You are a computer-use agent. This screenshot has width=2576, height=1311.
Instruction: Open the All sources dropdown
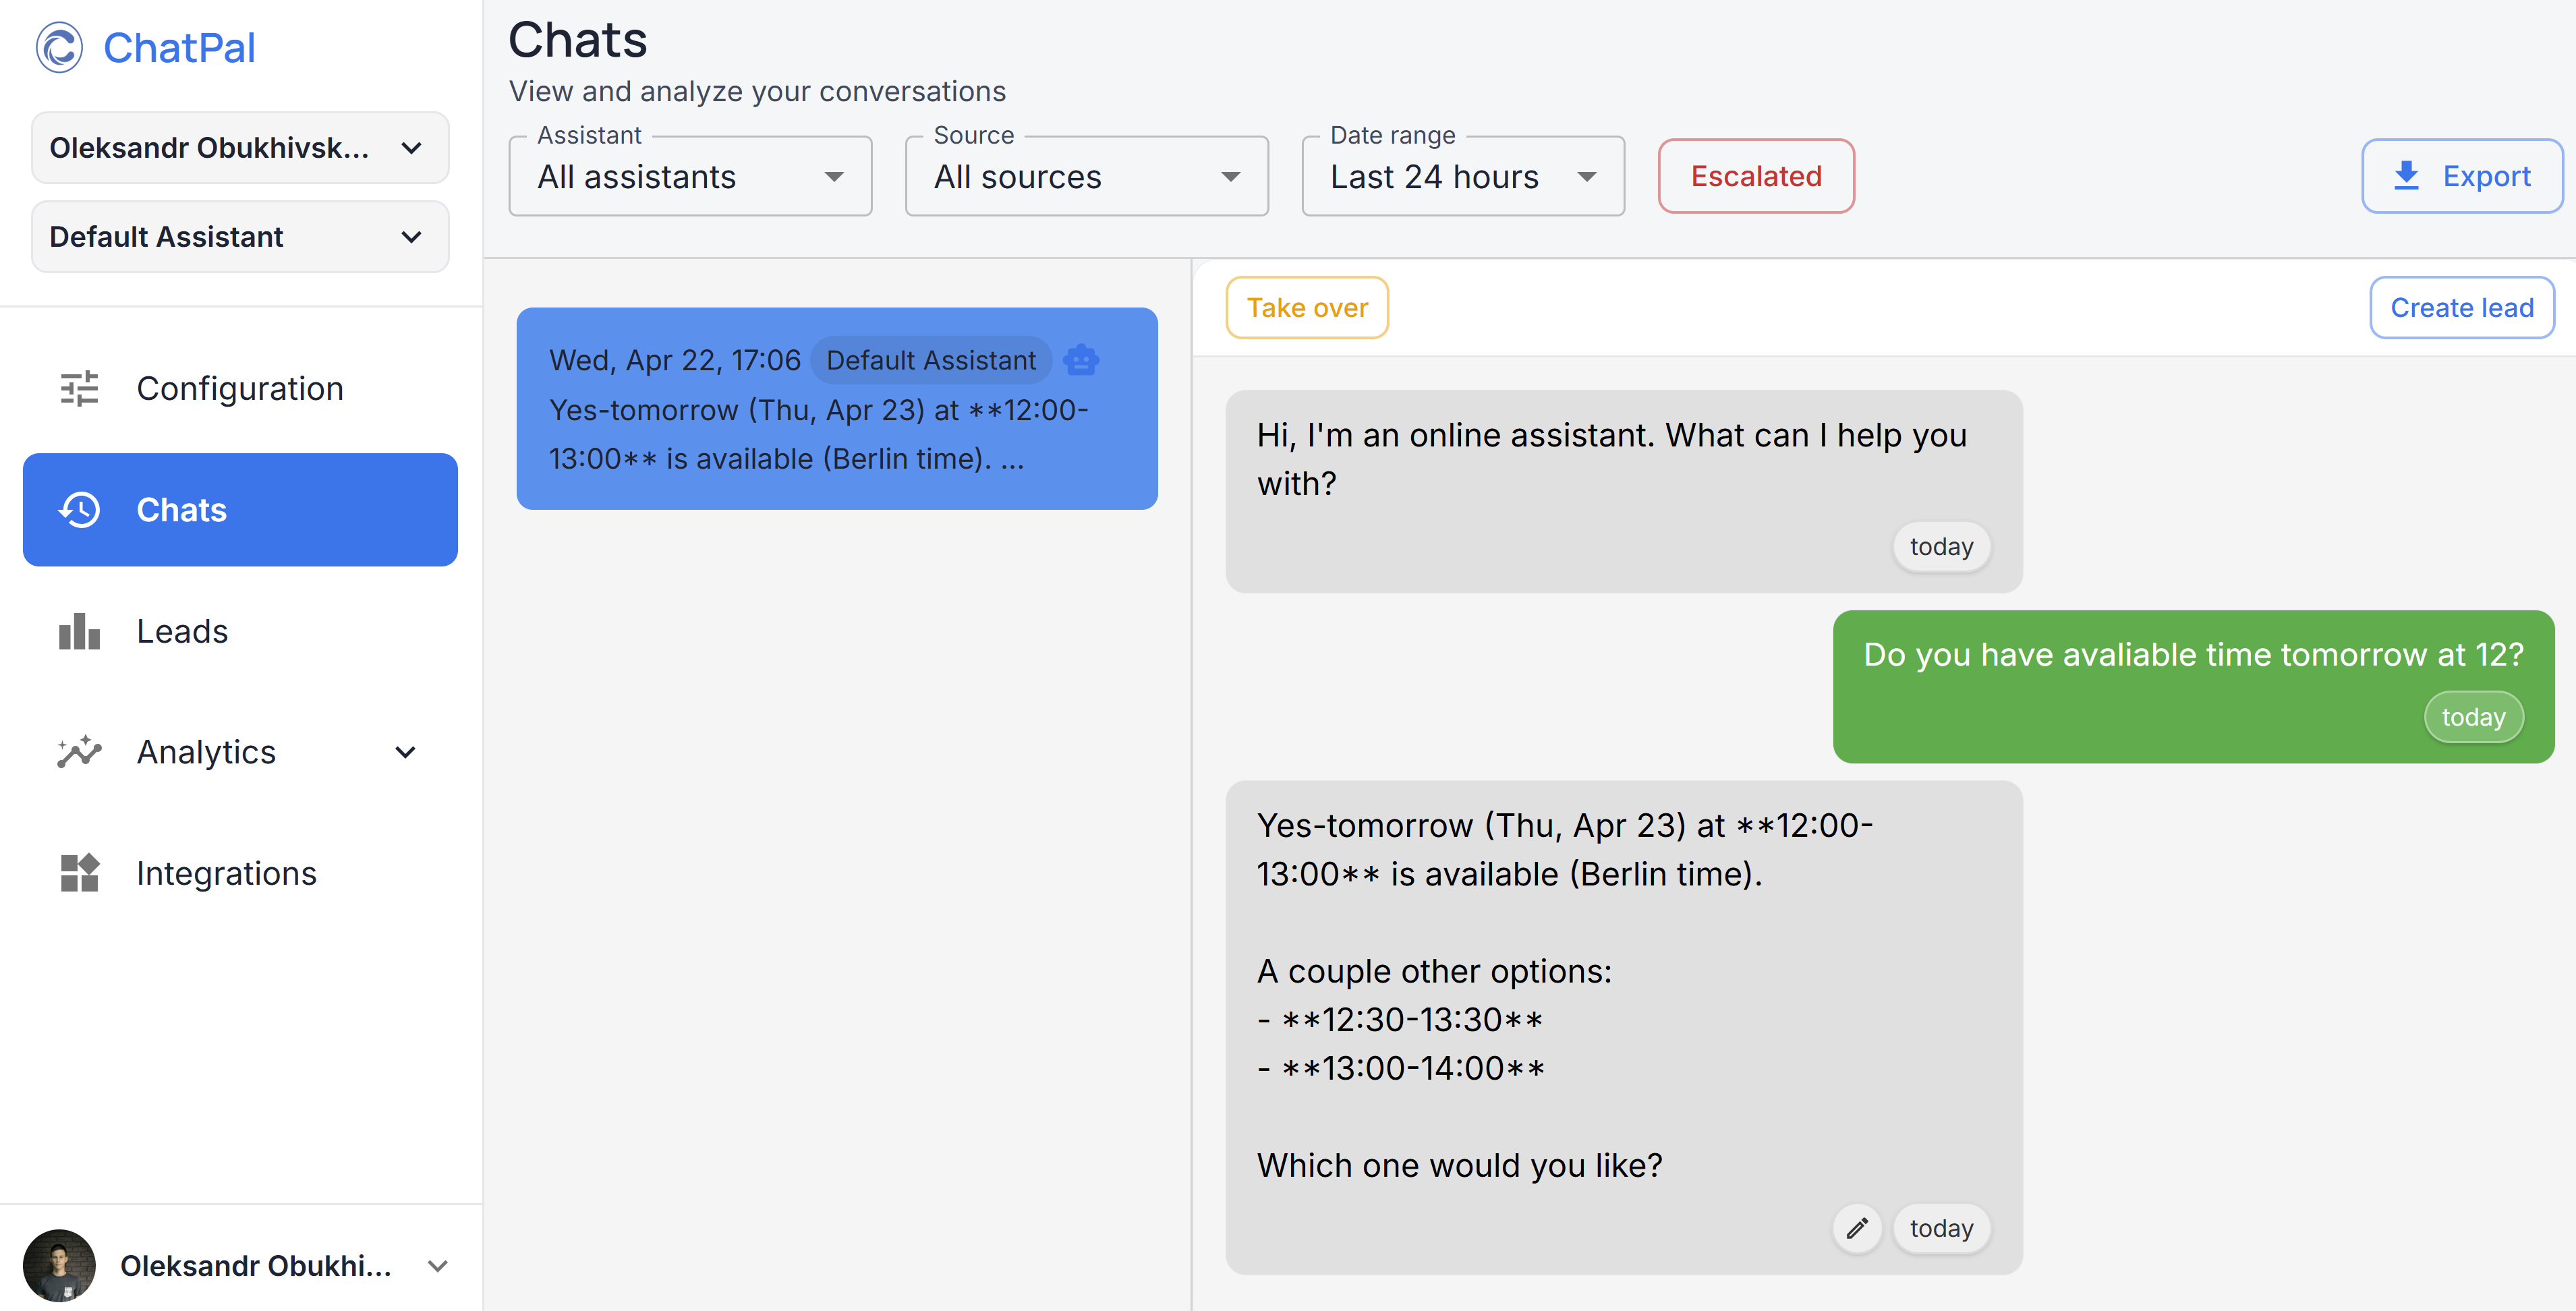tap(1086, 177)
